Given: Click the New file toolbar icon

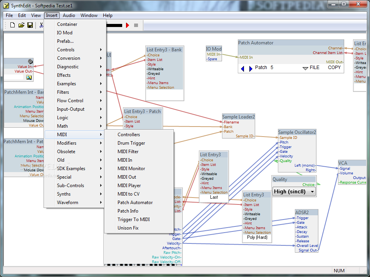Looking at the screenshot, I should point(12,25).
